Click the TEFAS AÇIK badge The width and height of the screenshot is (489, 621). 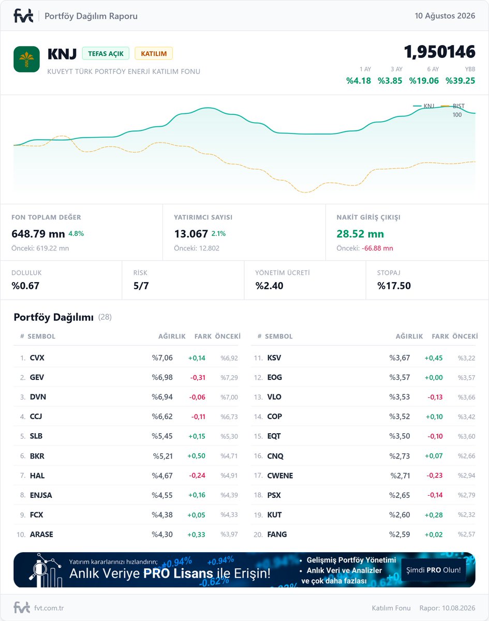pos(106,53)
